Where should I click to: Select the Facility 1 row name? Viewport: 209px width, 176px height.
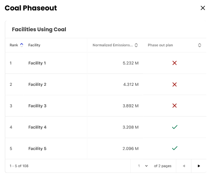coord(37,63)
